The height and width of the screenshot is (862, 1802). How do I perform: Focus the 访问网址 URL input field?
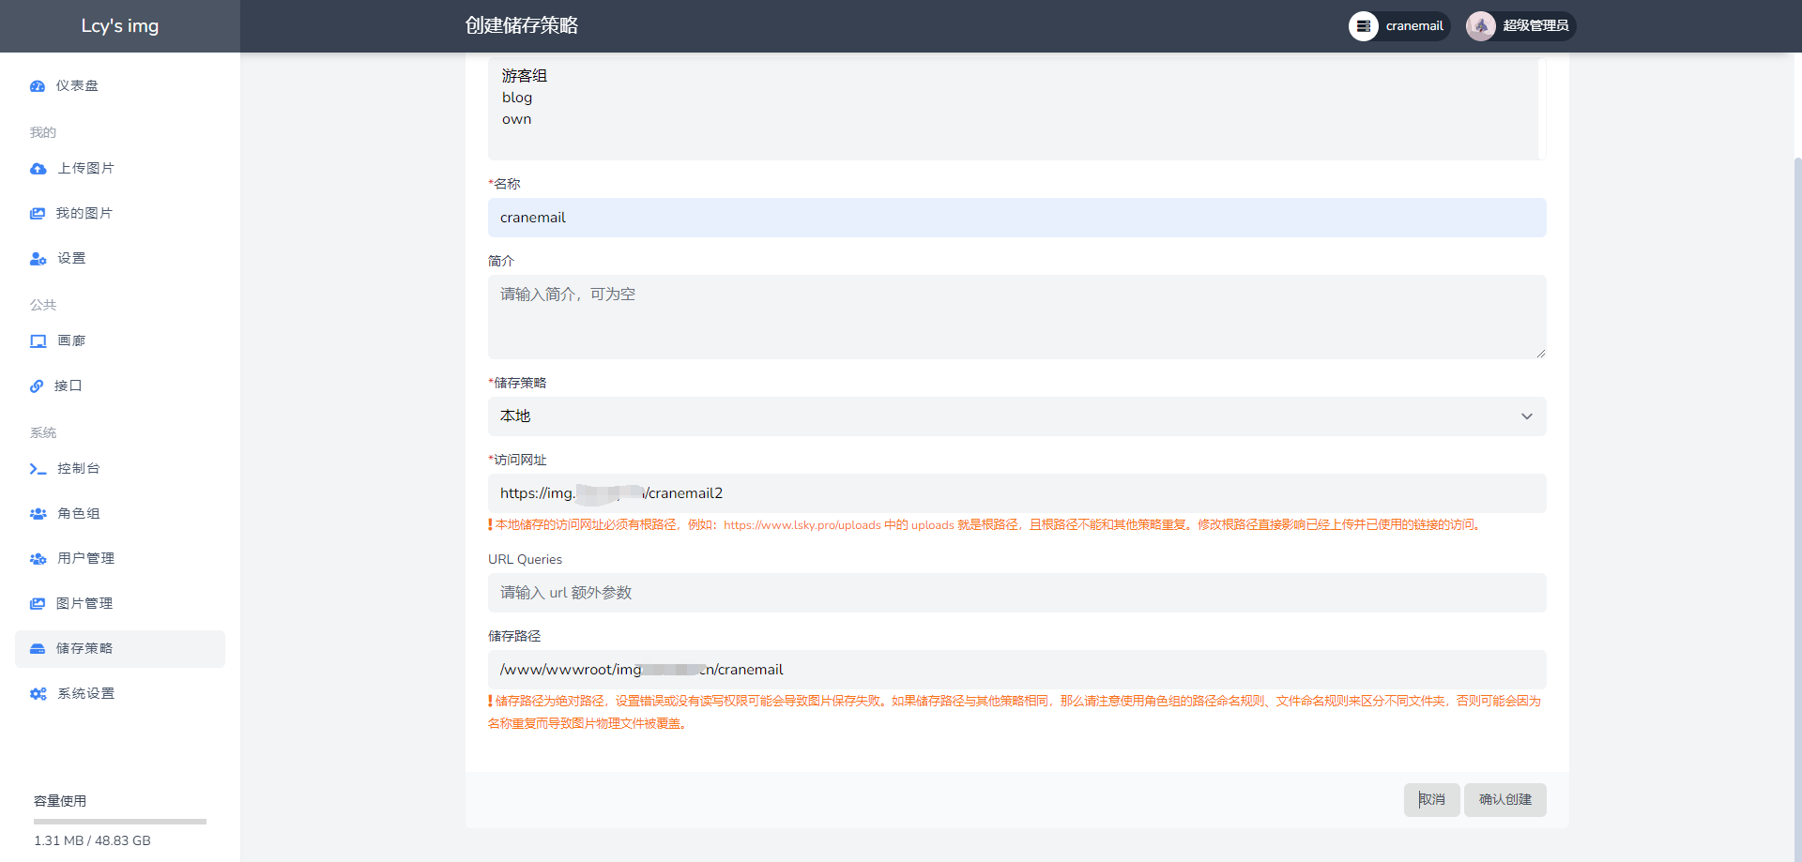tap(1016, 493)
